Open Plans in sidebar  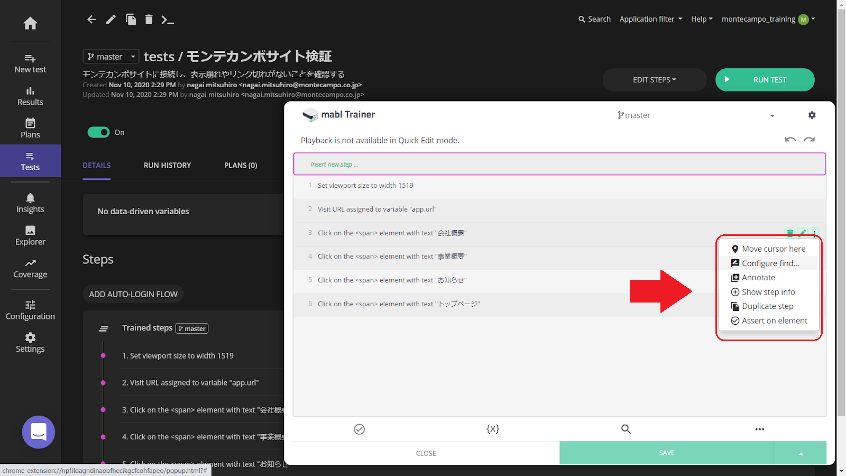pyautogui.click(x=30, y=129)
